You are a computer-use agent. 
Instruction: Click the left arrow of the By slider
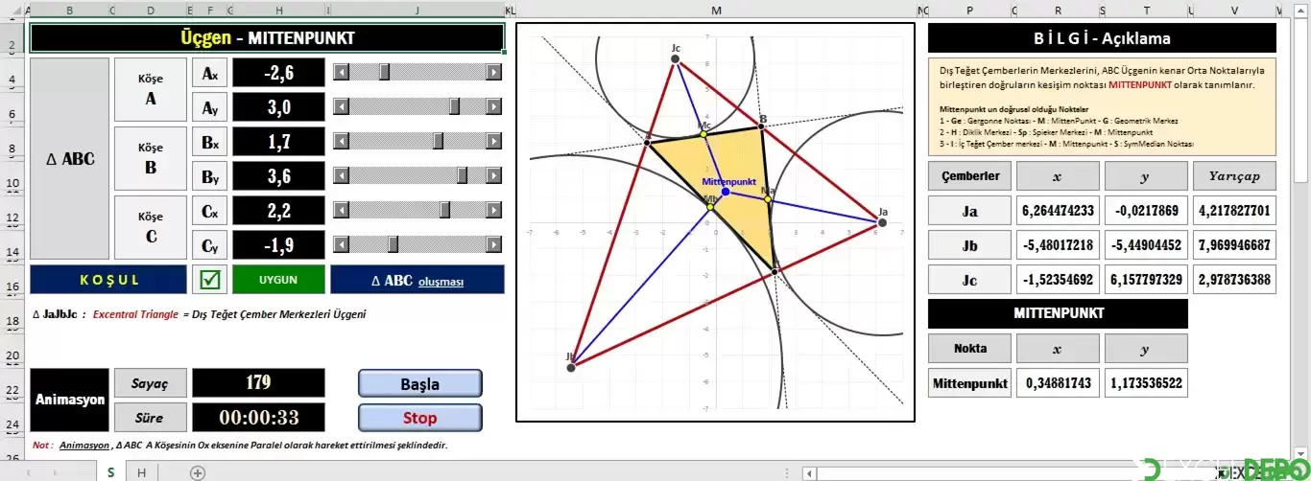340,175
